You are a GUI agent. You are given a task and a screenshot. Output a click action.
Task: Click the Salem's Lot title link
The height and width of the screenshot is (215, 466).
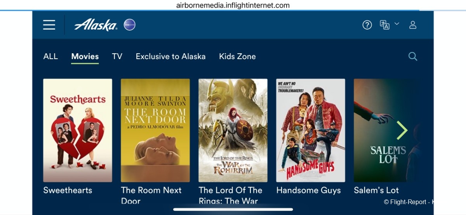376,190
